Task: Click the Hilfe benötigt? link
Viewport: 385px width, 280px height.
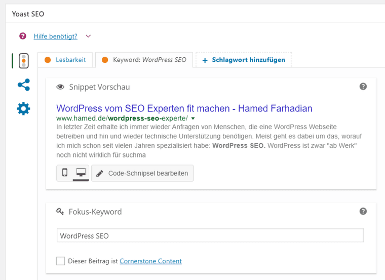Action: (56, 36)
